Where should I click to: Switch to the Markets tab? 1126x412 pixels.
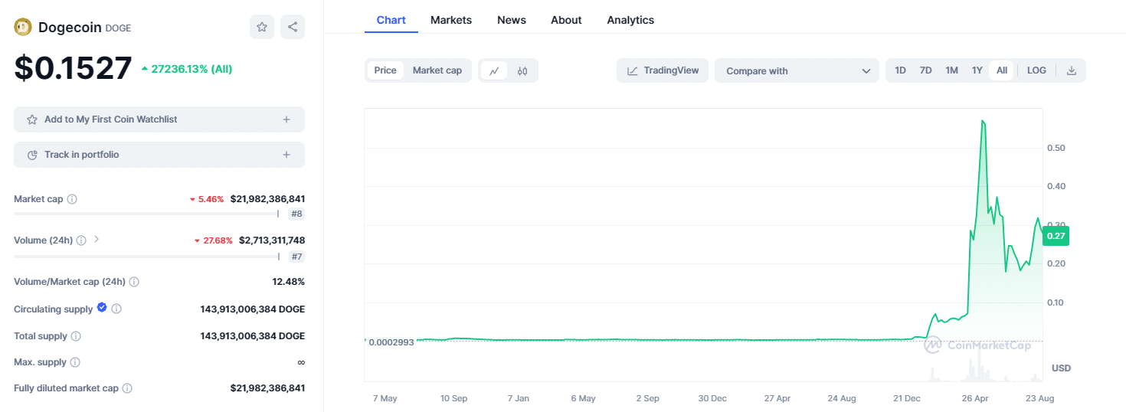point(451,20)
